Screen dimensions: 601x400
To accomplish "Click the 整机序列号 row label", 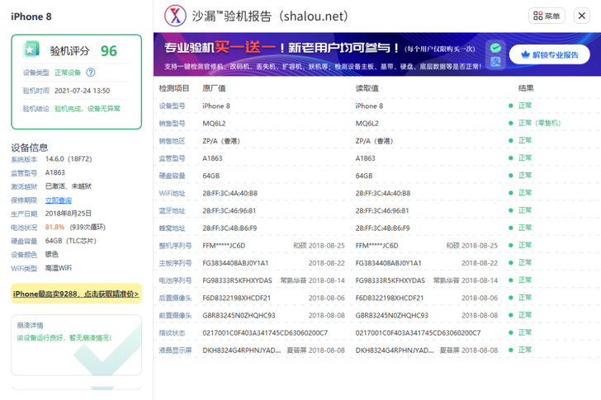I will tap(175, 246).
